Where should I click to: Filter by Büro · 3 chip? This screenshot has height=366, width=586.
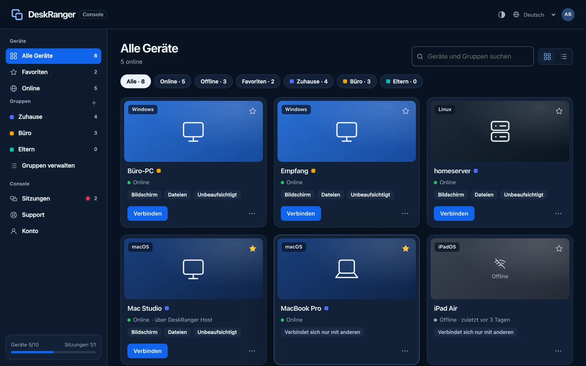pyautogui.click(x=356, y=81)
